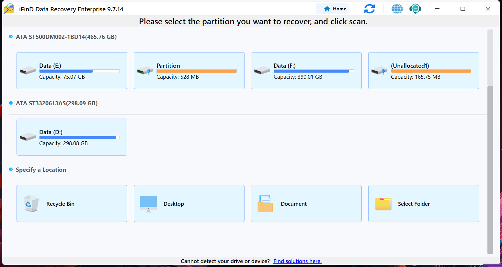This screenshot has width=502, height=267.
Task: Click Capacity: 390.01 GB text
Action: pyautogui.click(x=298, y=77)
